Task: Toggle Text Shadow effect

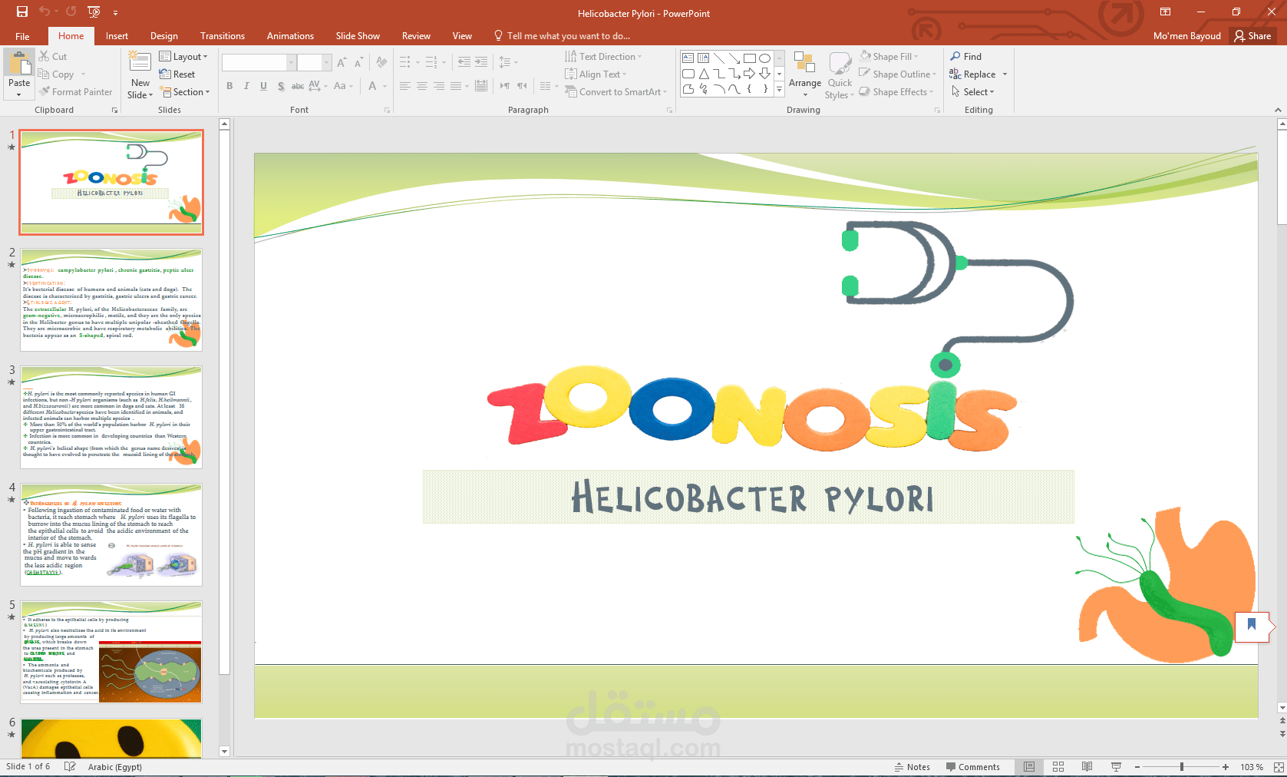Action: click(x=281, y=86)
